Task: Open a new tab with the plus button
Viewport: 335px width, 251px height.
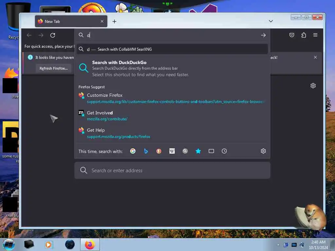Action: pyautogui.click(x=114, y=21)
